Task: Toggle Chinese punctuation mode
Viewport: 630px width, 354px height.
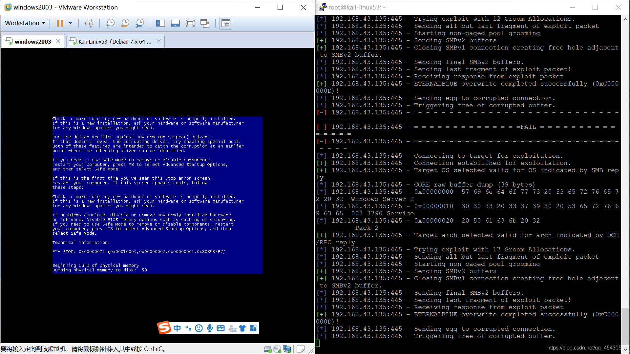Action: coord(188,328)
